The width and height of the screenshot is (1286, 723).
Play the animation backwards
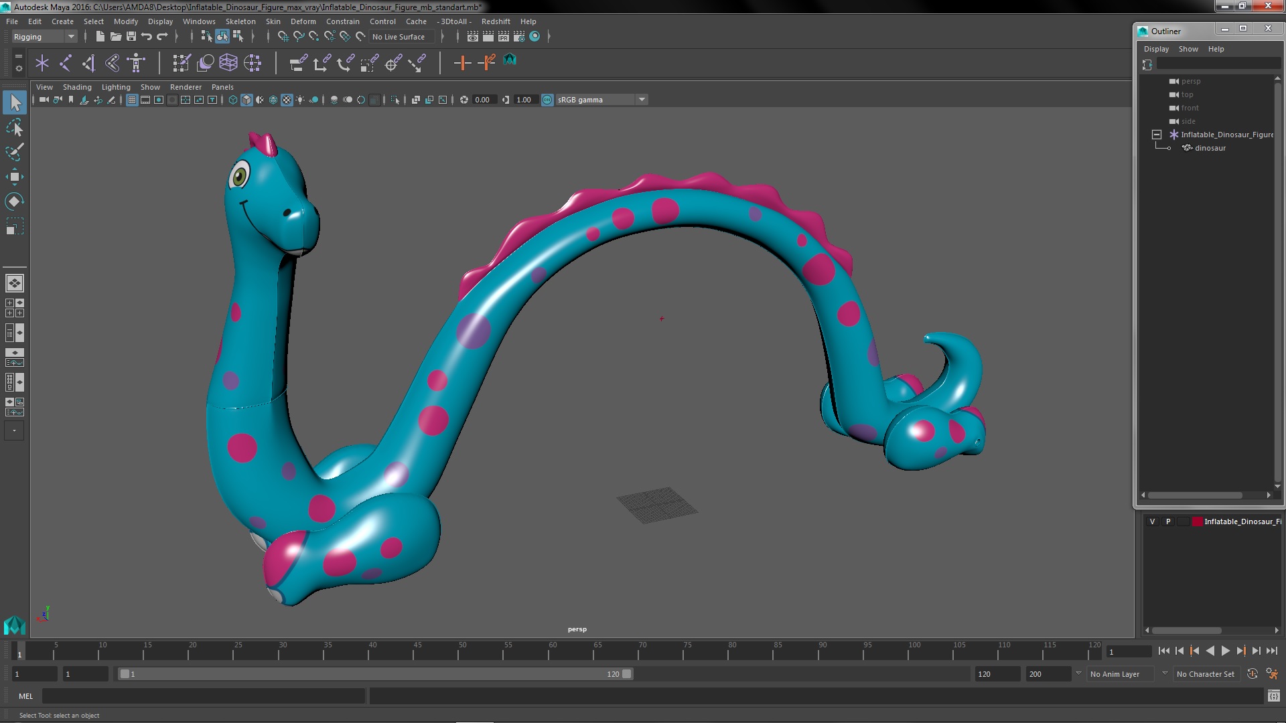(x=1210, y=651)
